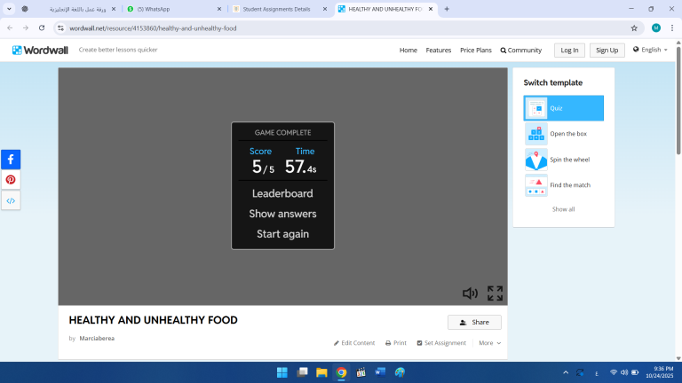This screenshot has width=682, height=383.
Task: Click the Wordwall logo
Action: [40, 50]
